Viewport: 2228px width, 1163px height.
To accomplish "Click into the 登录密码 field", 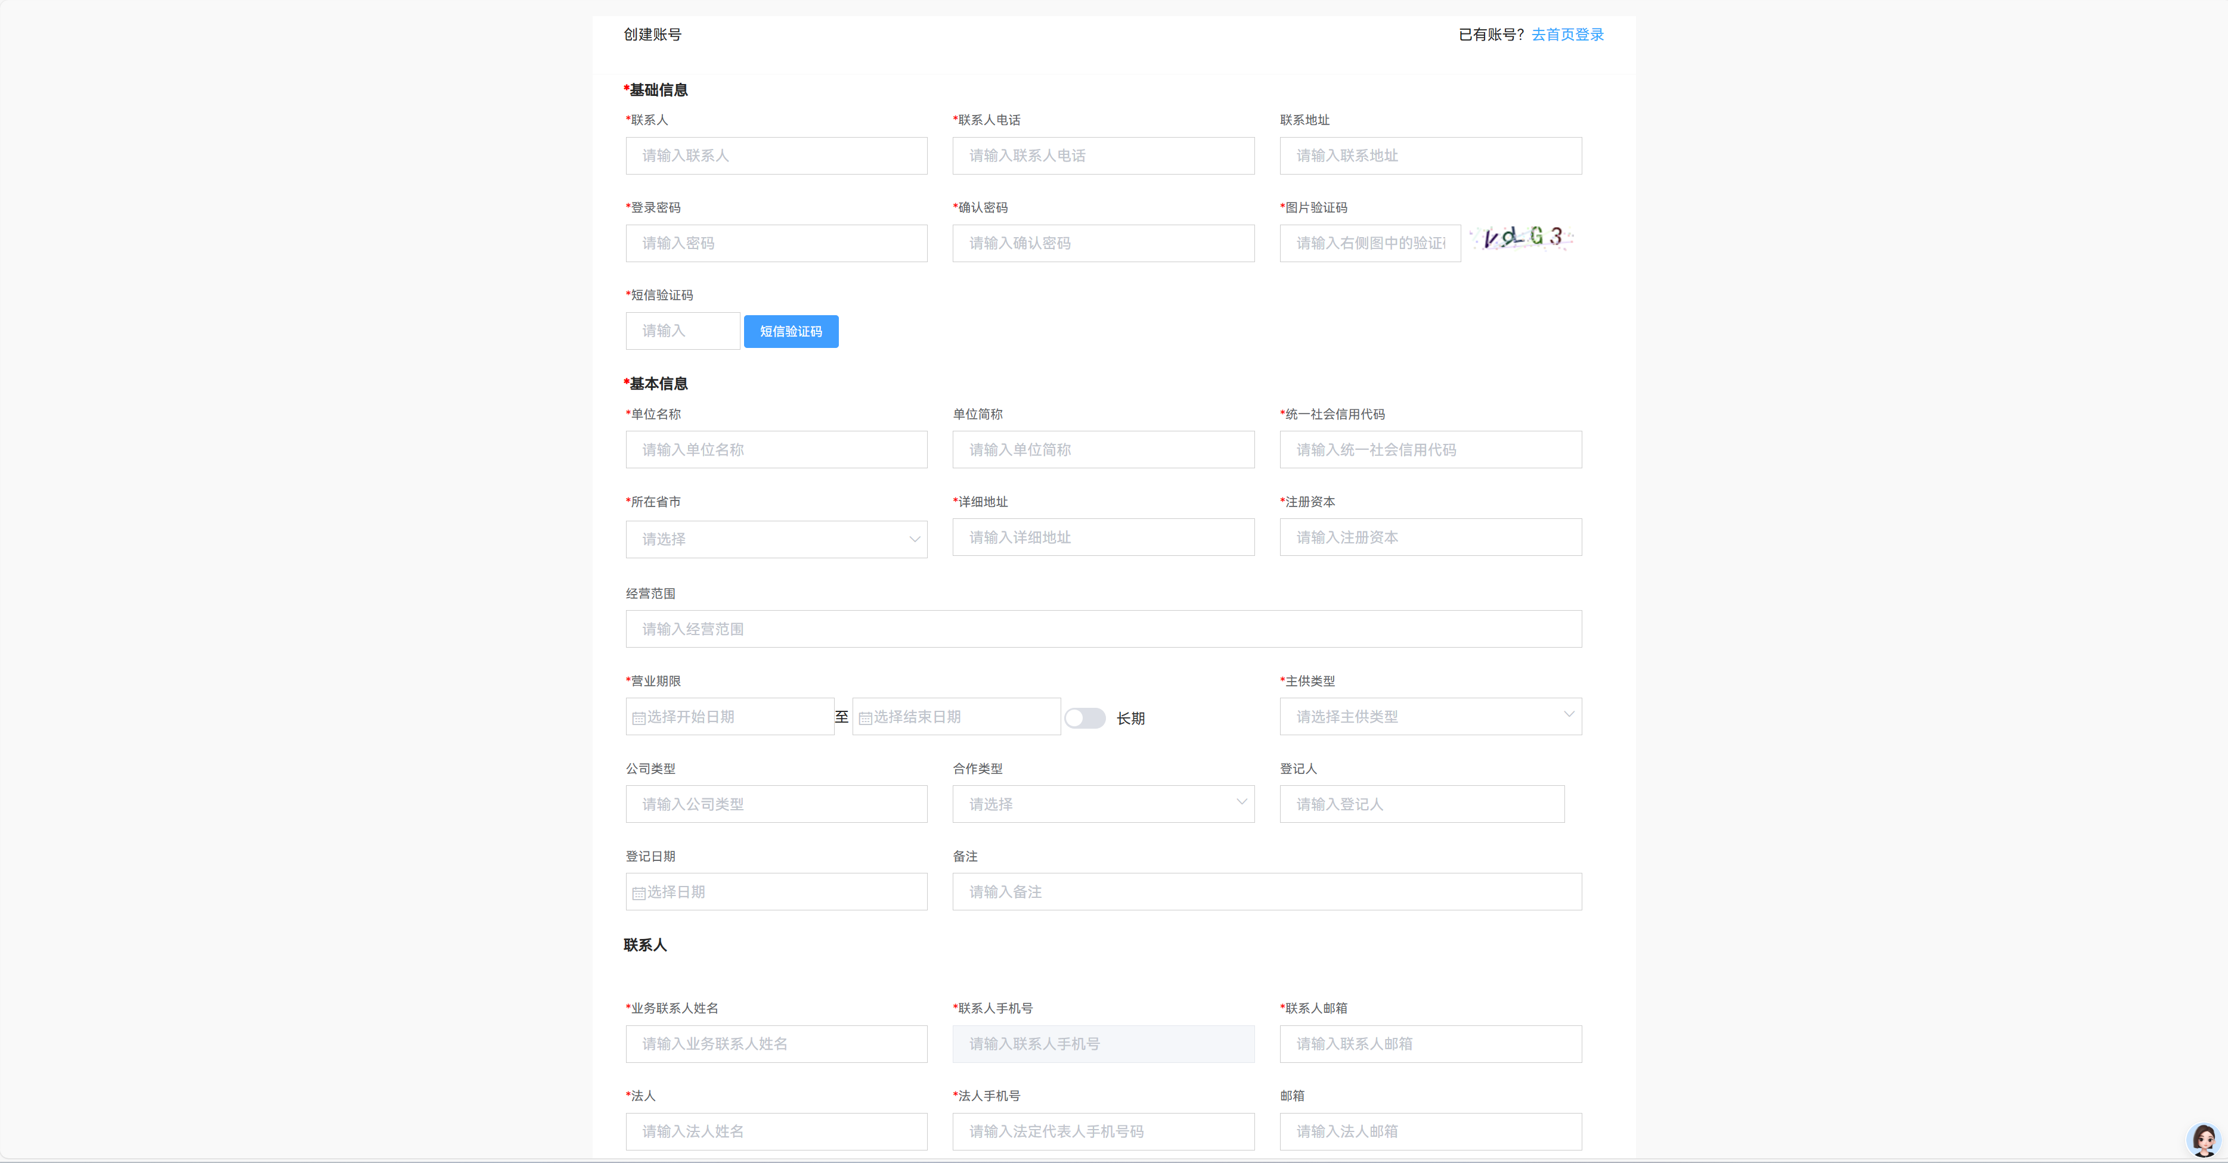I will tap(777, 243).
